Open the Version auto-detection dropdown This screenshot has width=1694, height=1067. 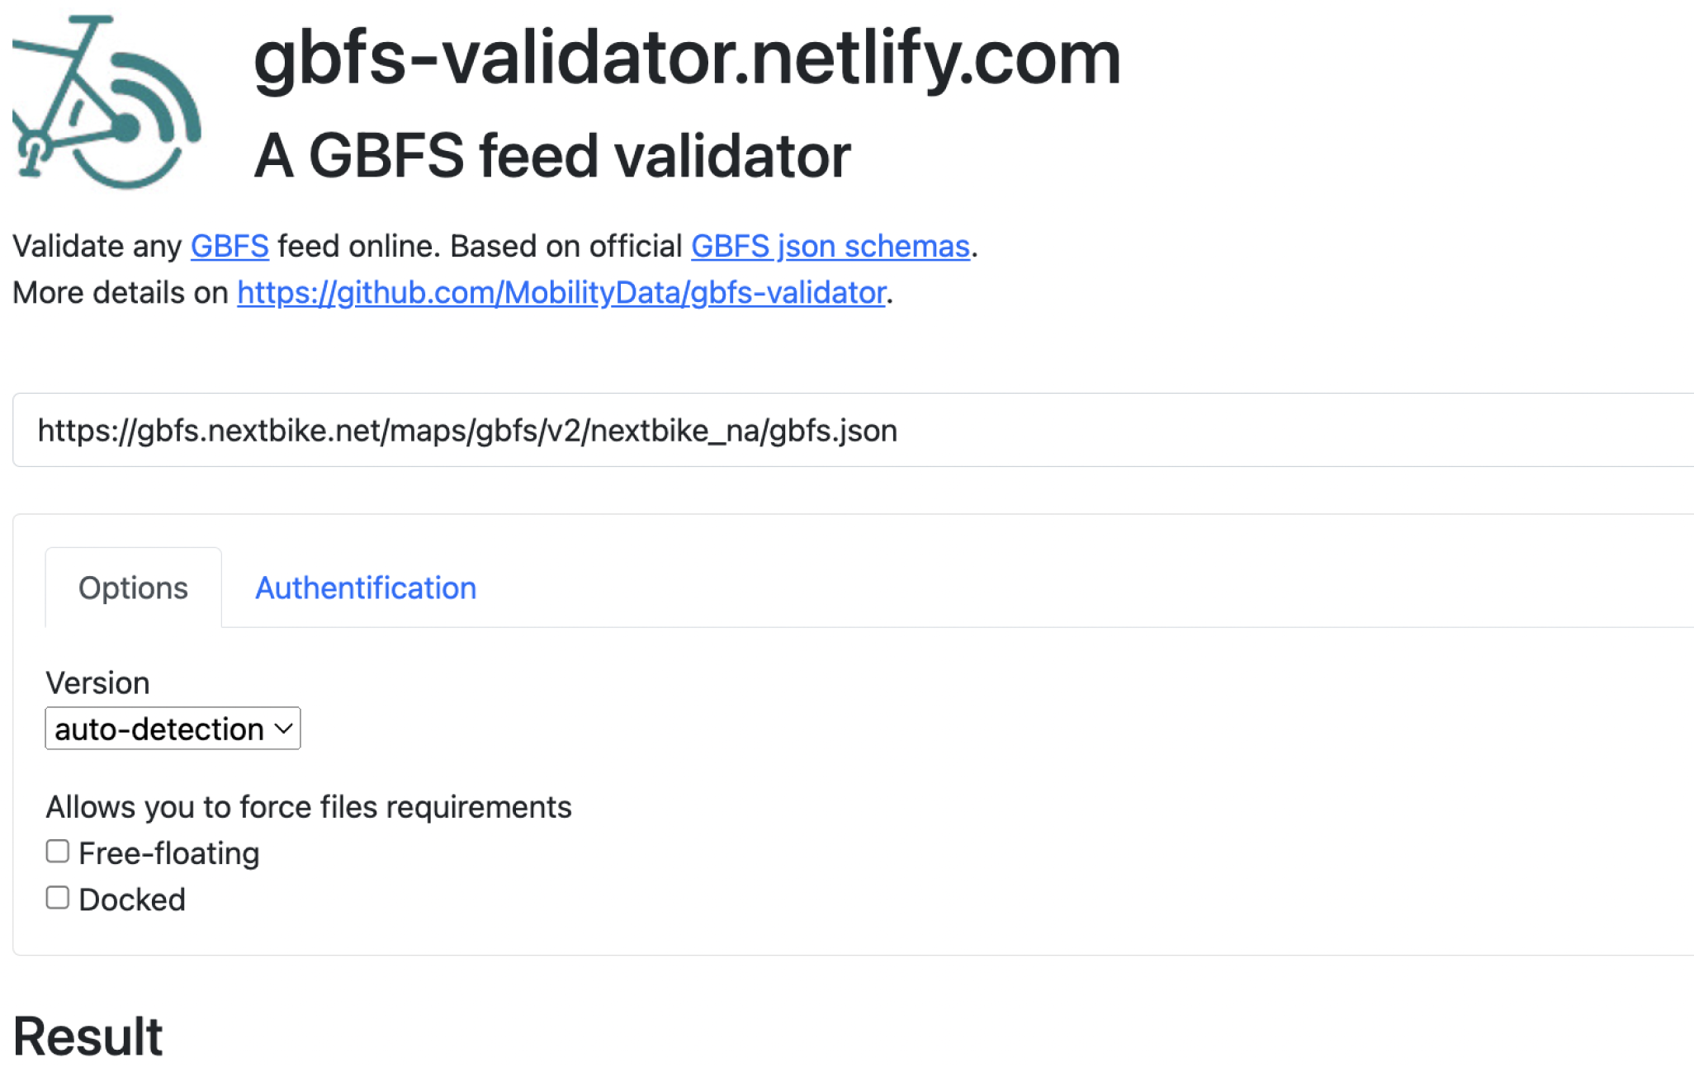tap(173, 728)
